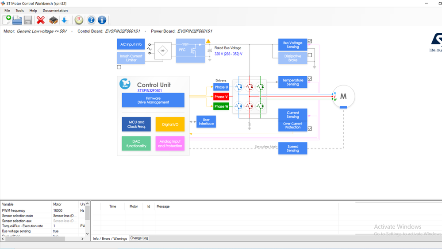Click the yellow Digital I/O block
This screenshot has width=442, height=249.
170,124
